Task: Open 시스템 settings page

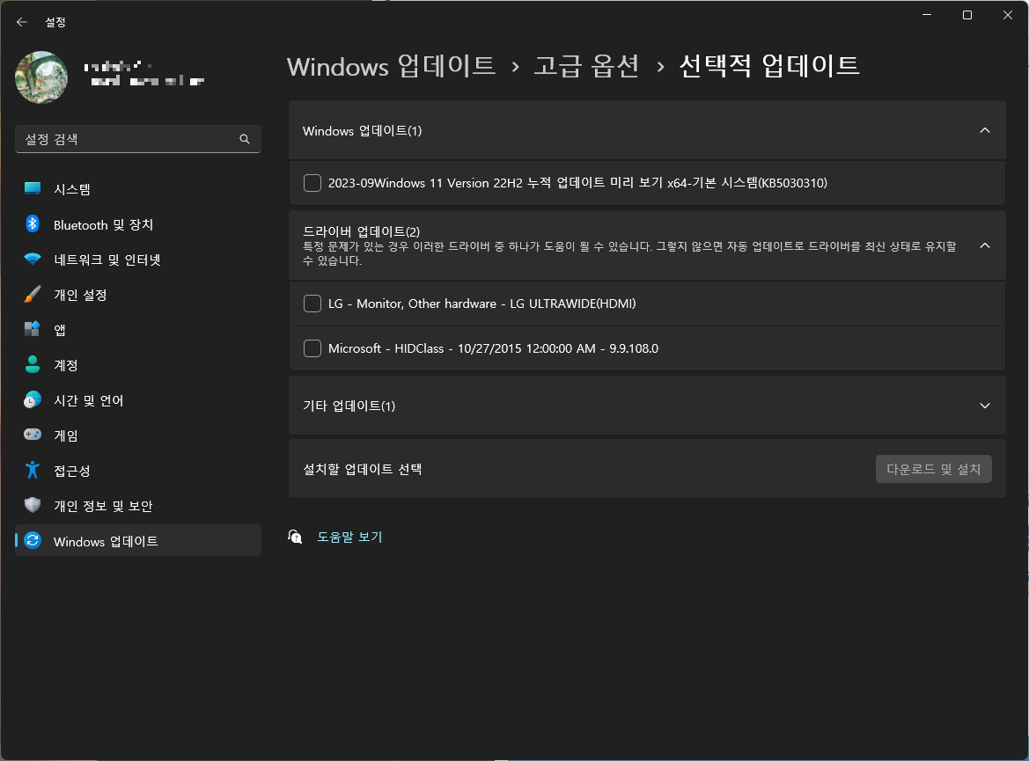Action: click(138, 189)
